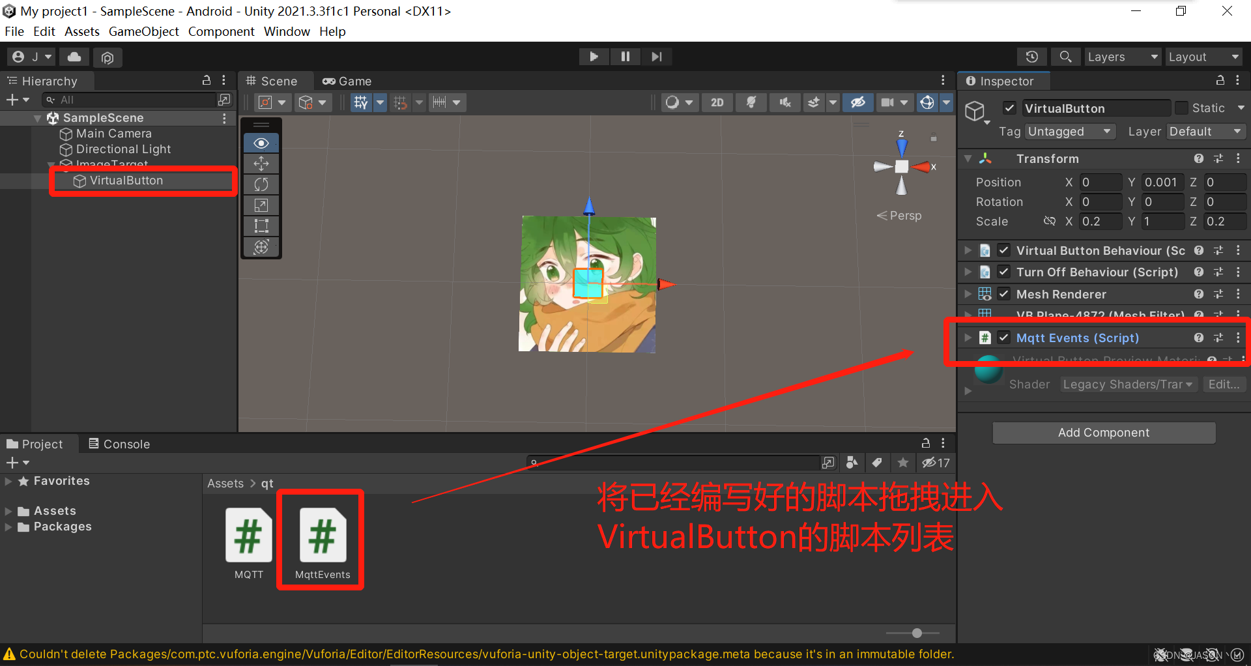Switch to the Game tab
The width and height of the screenshot is (1251, 666).
pos(346,81)
